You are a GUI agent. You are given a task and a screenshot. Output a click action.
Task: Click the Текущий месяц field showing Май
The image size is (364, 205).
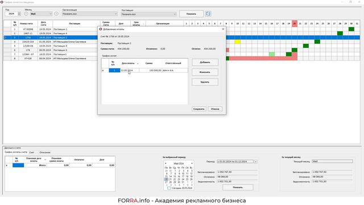click(332, 161)
